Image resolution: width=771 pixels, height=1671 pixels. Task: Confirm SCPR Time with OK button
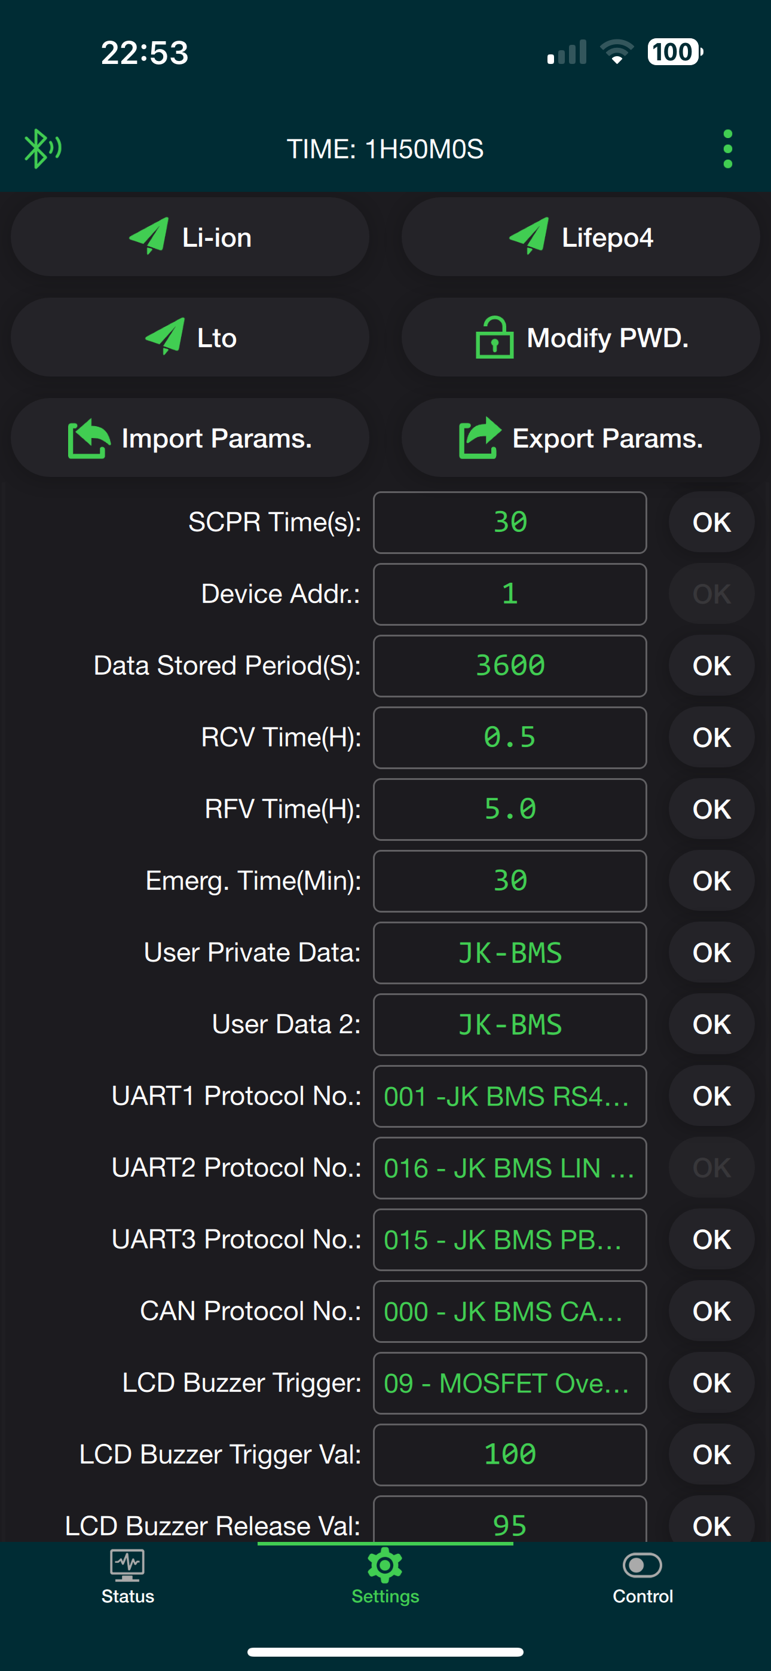(711, 522)
